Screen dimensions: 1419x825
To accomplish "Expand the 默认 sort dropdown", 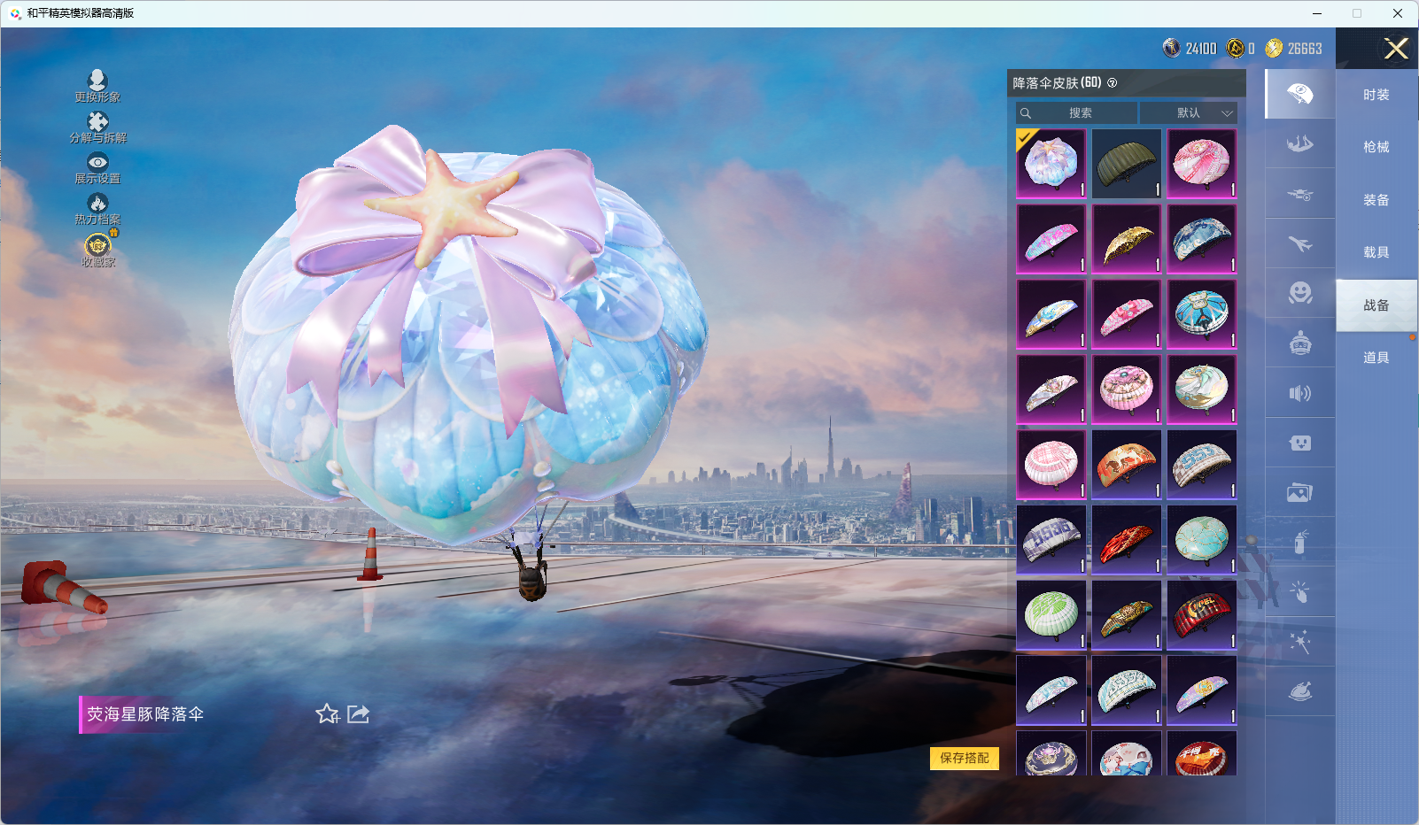I will coord(1189,113).
